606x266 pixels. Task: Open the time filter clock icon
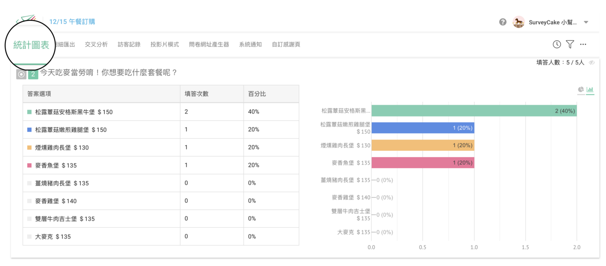coord(557,44)
